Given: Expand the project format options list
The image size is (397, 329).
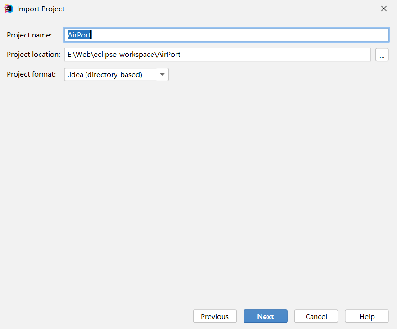Looking at the screenshot, I should [162, 74].
